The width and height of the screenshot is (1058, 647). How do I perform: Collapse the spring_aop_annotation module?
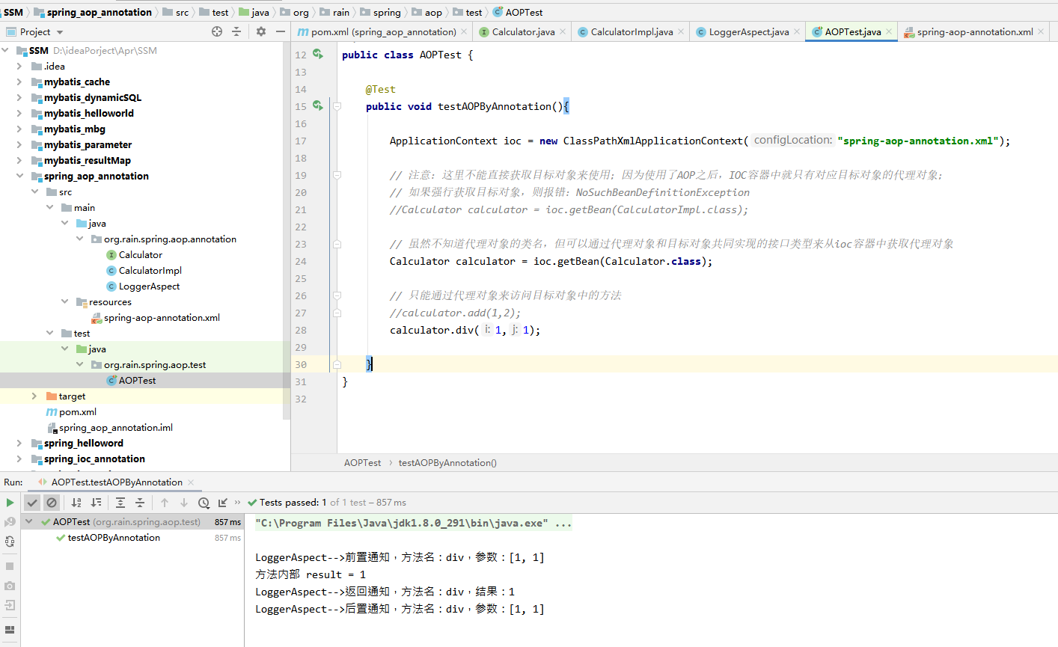pos(19,177)
